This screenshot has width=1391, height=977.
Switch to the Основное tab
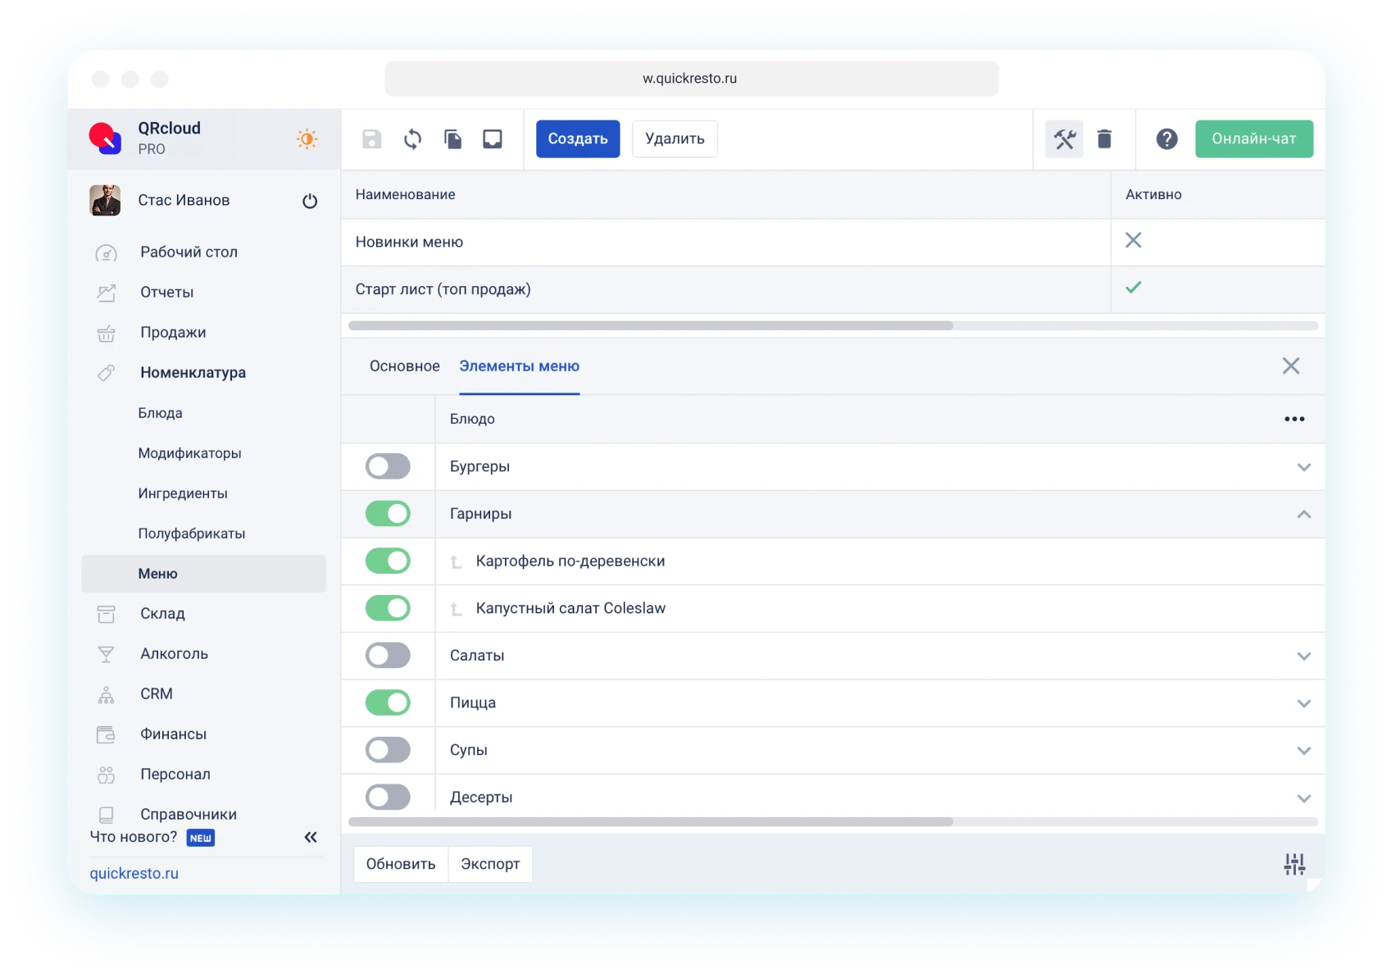point(404,366)
